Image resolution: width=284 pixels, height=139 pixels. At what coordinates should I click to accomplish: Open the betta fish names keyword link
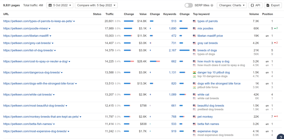click(x=208, y=124)
